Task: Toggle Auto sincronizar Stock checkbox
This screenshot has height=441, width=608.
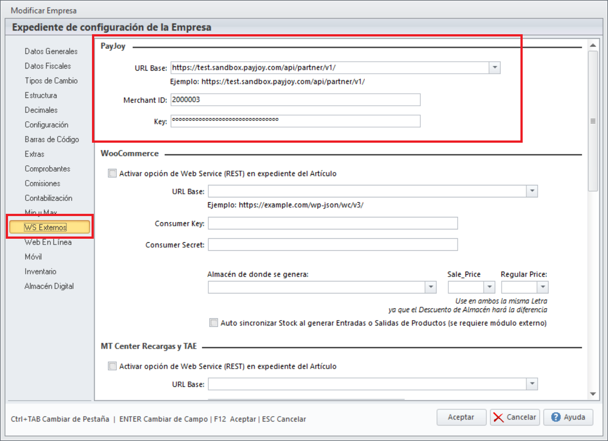Action: (214, 323)
